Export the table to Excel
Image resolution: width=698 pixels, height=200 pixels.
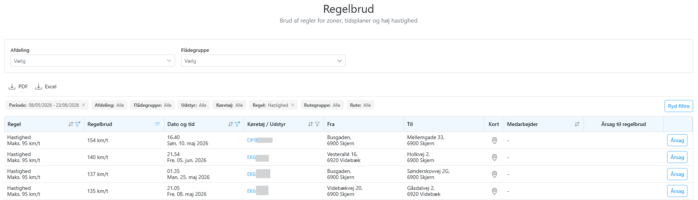(46, 86)
